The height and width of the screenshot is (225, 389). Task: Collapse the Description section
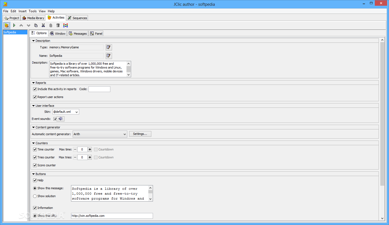click(x=33, y=41)
